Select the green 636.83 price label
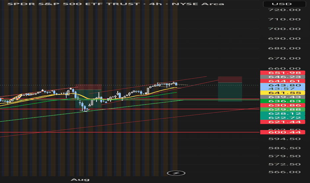 [282, 101]
